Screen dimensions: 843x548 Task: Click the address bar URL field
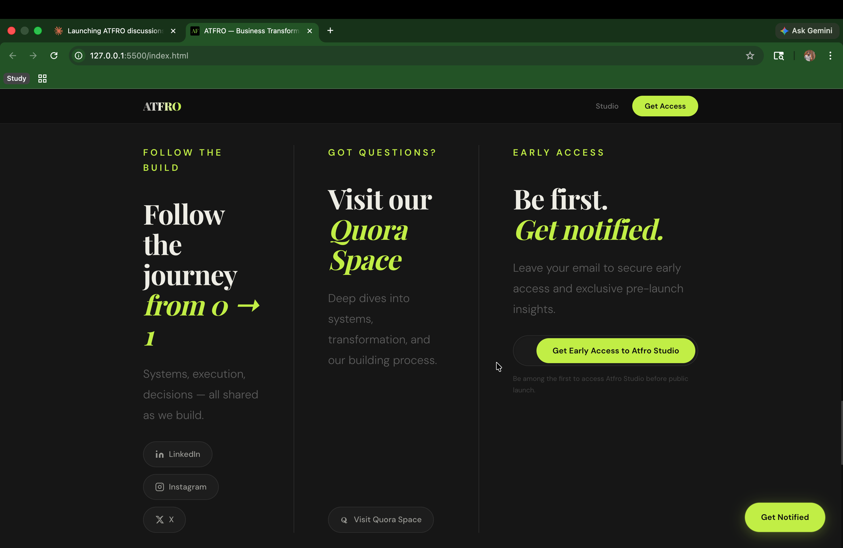416,56
